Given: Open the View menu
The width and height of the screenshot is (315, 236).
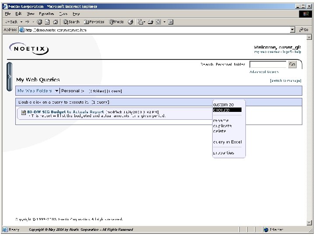Looking at the screenshot, I should 31,14.
